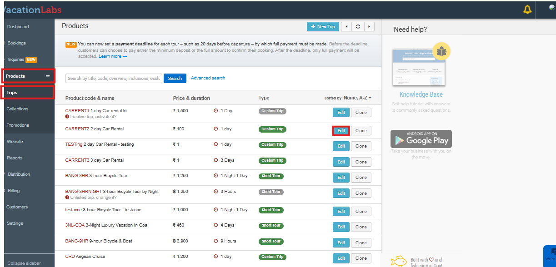Click the product search text field
The image size is (556, 267).
point(114,79)
